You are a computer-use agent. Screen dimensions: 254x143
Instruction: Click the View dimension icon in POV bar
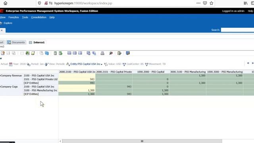click(46, 64)
